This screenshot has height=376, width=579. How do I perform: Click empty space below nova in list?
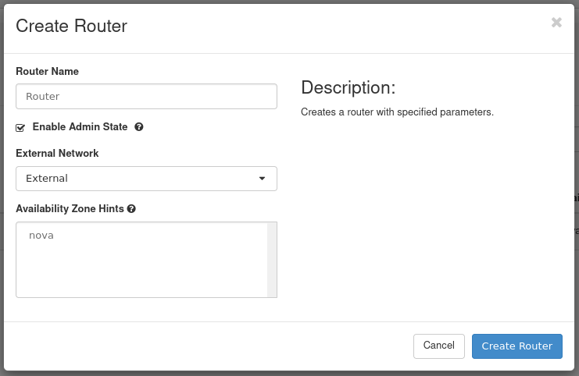(141, 273)
